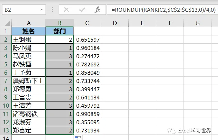Viewport: 218px width, 140px height.
Task: Click the value 0.399447
Action: 87,89
